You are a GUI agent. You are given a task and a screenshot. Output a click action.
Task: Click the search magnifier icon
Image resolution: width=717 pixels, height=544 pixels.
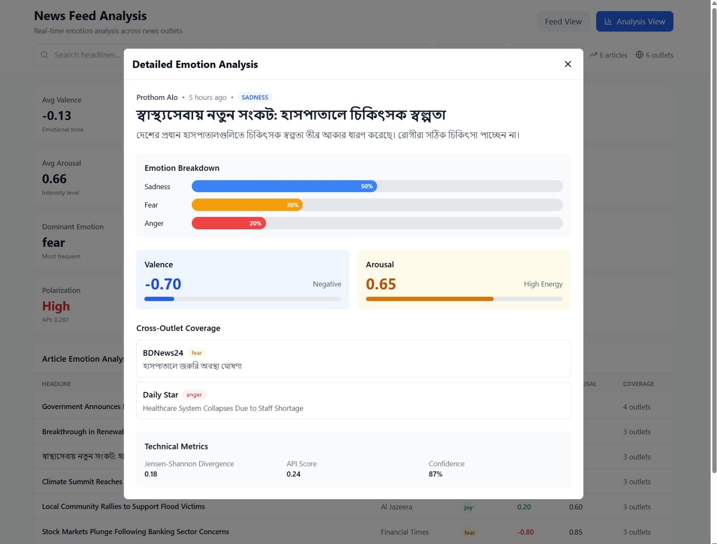point(44,55)
